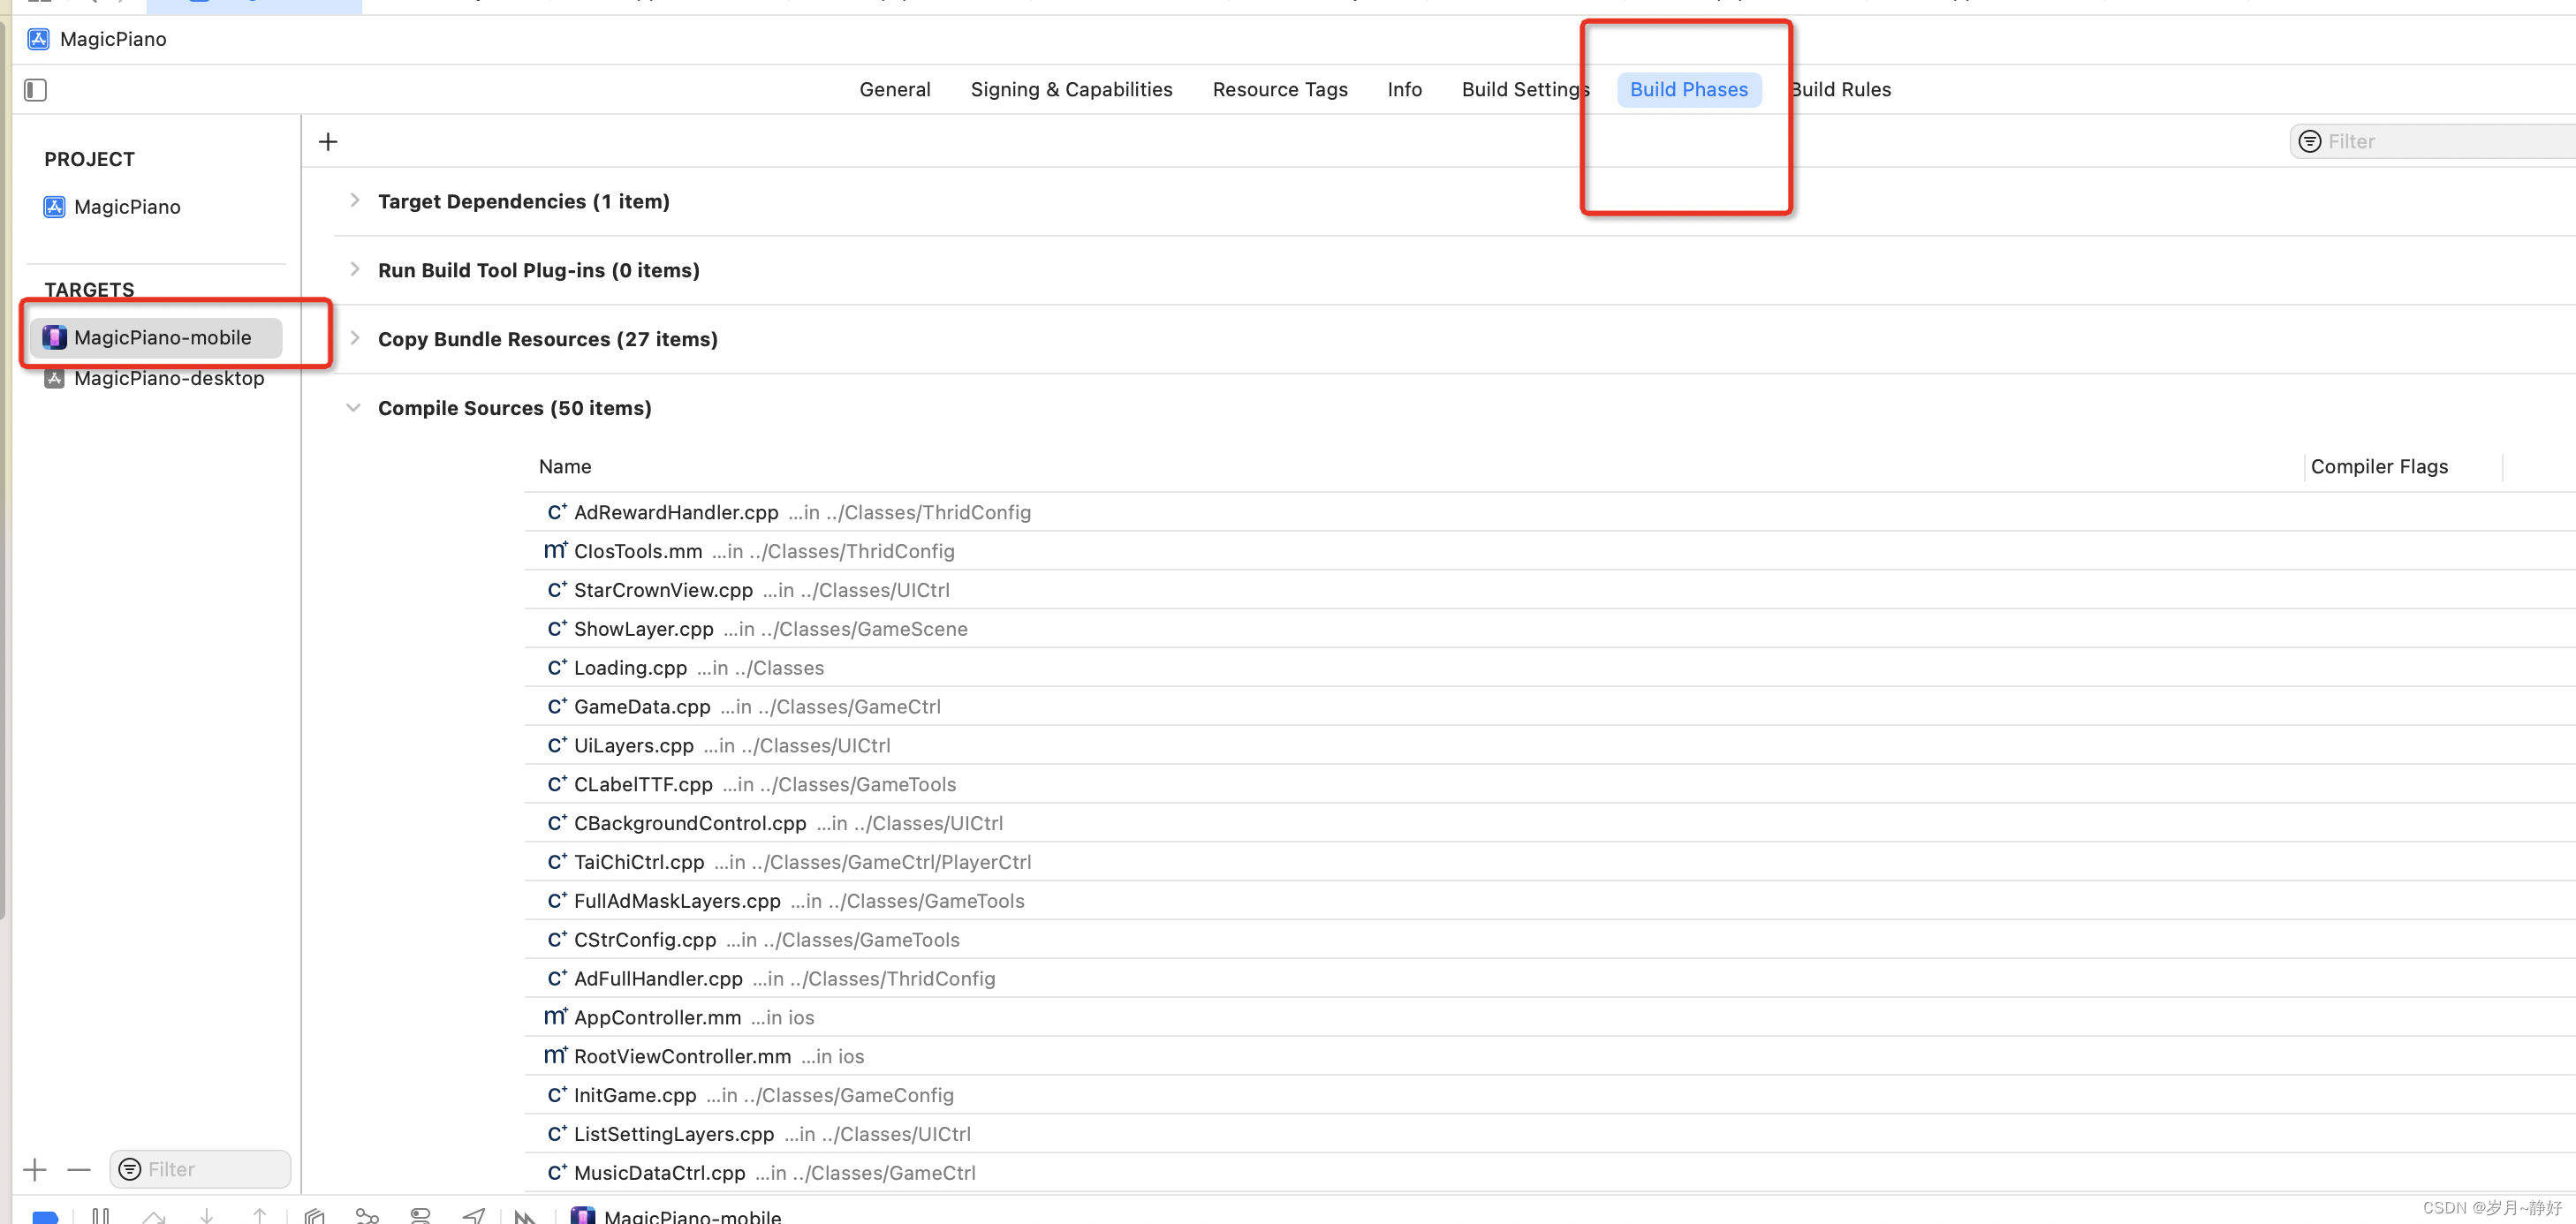This screenshot has width=2576, height=1224.
Task: Select Loading.cpp row
Action: click(x=1550, y=668)
